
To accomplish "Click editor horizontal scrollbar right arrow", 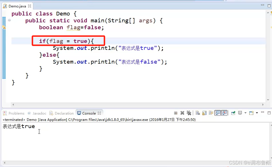I will point(263,105).
